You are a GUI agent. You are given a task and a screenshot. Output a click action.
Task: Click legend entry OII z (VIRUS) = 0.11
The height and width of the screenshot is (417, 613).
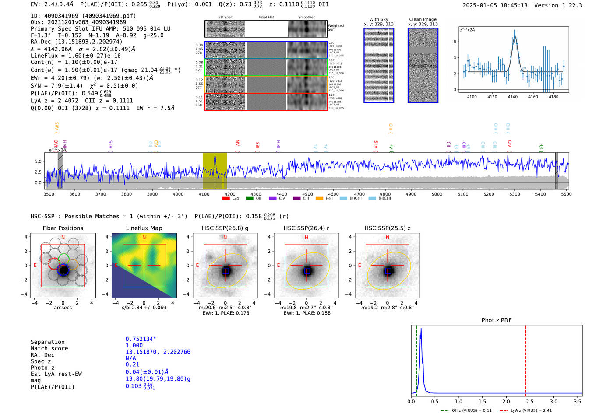point(466,410)
